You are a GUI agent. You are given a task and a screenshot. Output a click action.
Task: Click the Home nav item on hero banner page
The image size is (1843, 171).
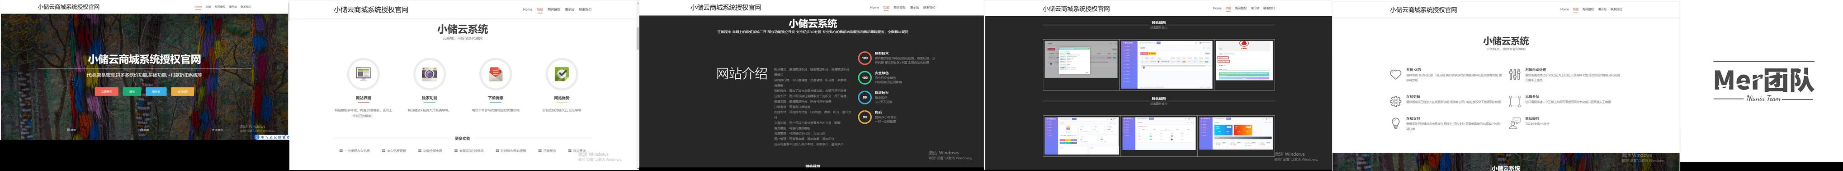198,6
